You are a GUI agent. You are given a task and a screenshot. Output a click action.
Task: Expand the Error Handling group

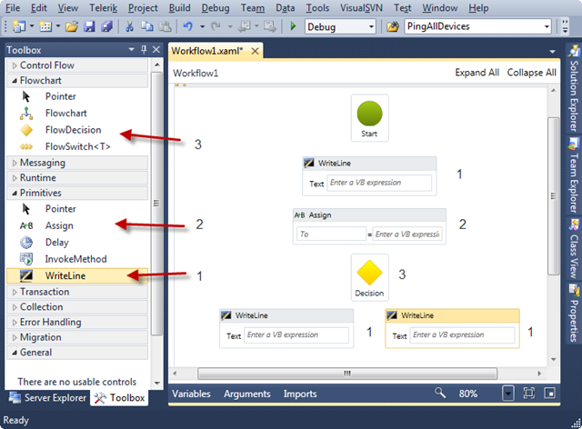tap(15, 323)
